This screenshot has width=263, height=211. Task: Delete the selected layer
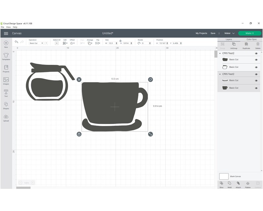point(258,45)
